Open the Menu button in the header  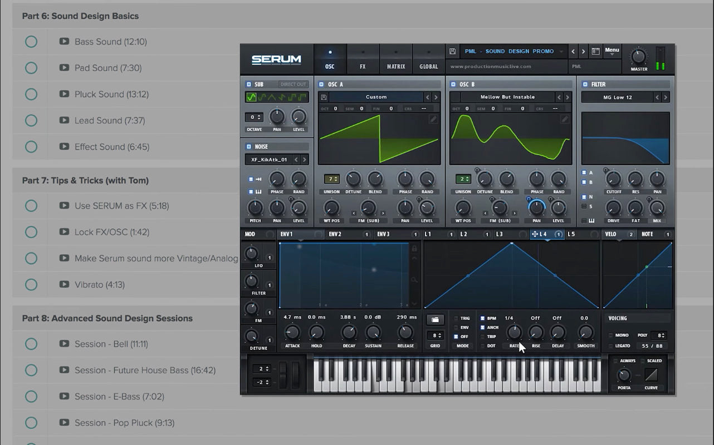coord(612,50)
